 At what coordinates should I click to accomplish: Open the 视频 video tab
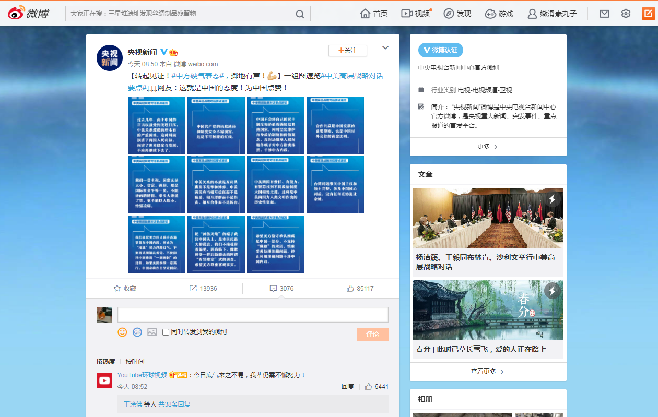pos(415,14)
